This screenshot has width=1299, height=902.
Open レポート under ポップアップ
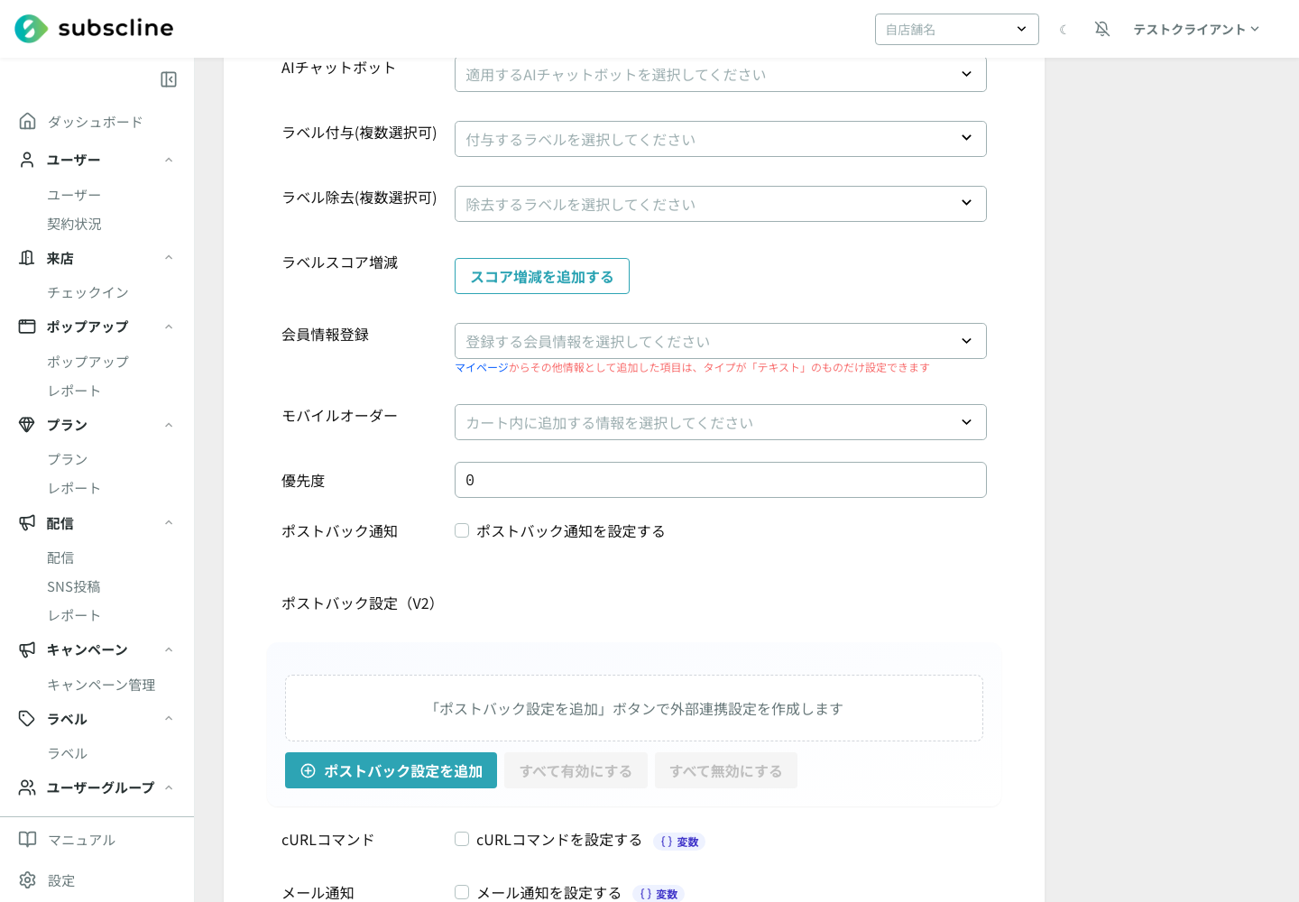coord(74,391)
